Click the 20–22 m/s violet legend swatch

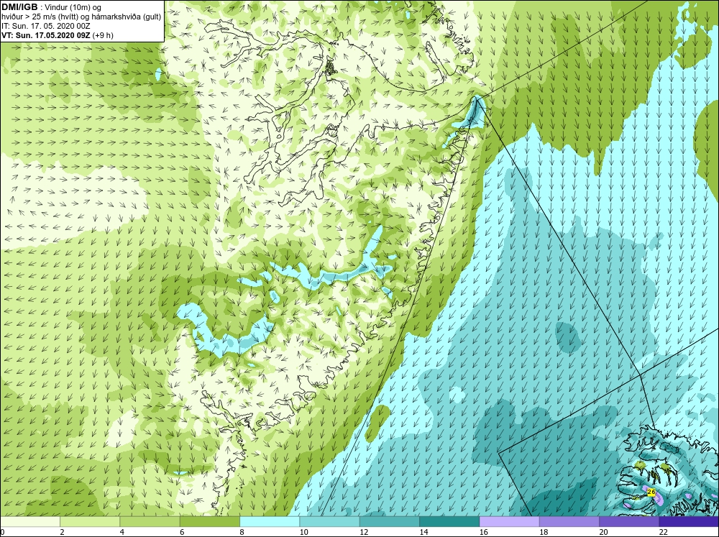tap(629, 522)
